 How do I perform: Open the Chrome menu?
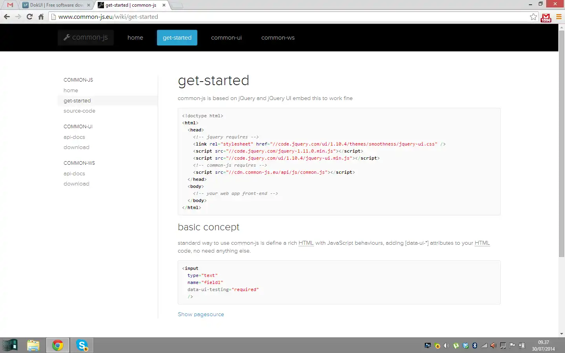coord(559,16)
